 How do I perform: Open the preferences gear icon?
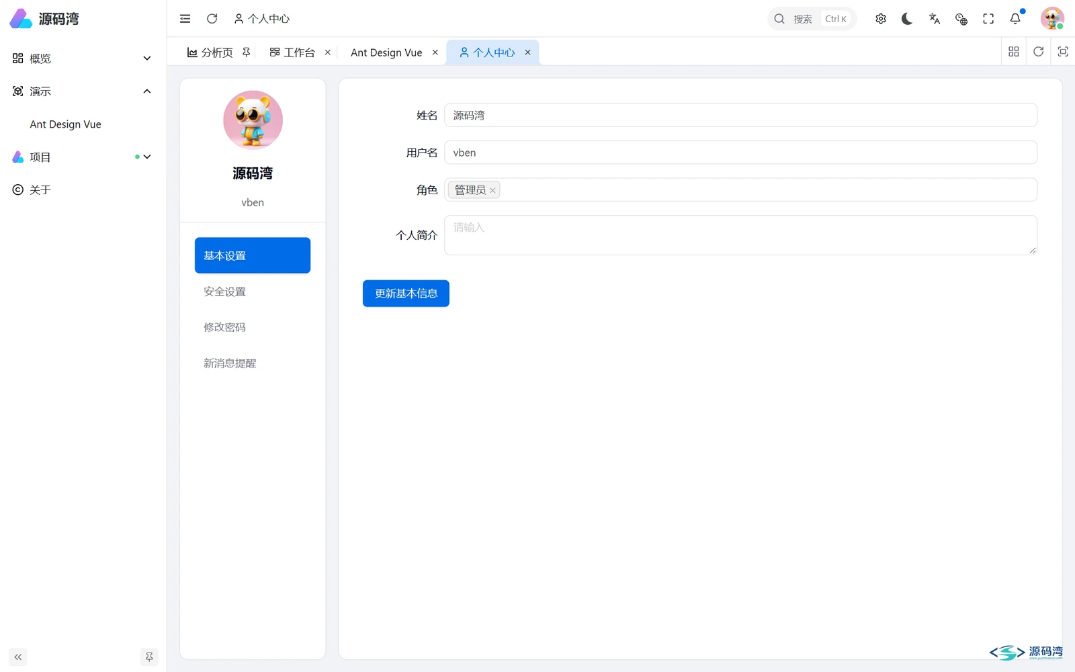pyautogui.click(x=881, y=19)
